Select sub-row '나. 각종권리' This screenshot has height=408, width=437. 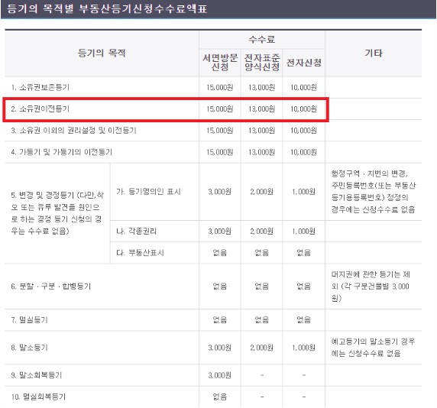[137, 231]
